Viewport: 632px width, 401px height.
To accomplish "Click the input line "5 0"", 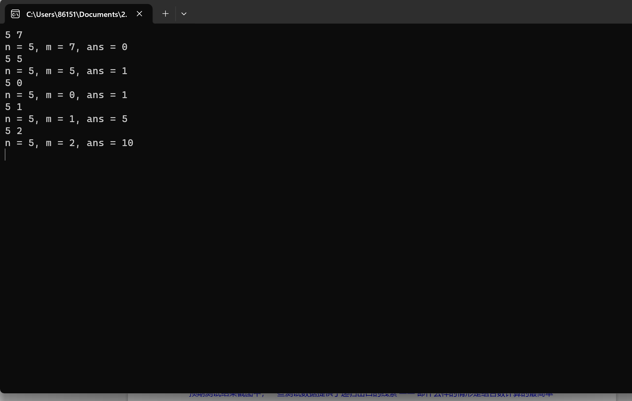I will [x=14, y=83].
